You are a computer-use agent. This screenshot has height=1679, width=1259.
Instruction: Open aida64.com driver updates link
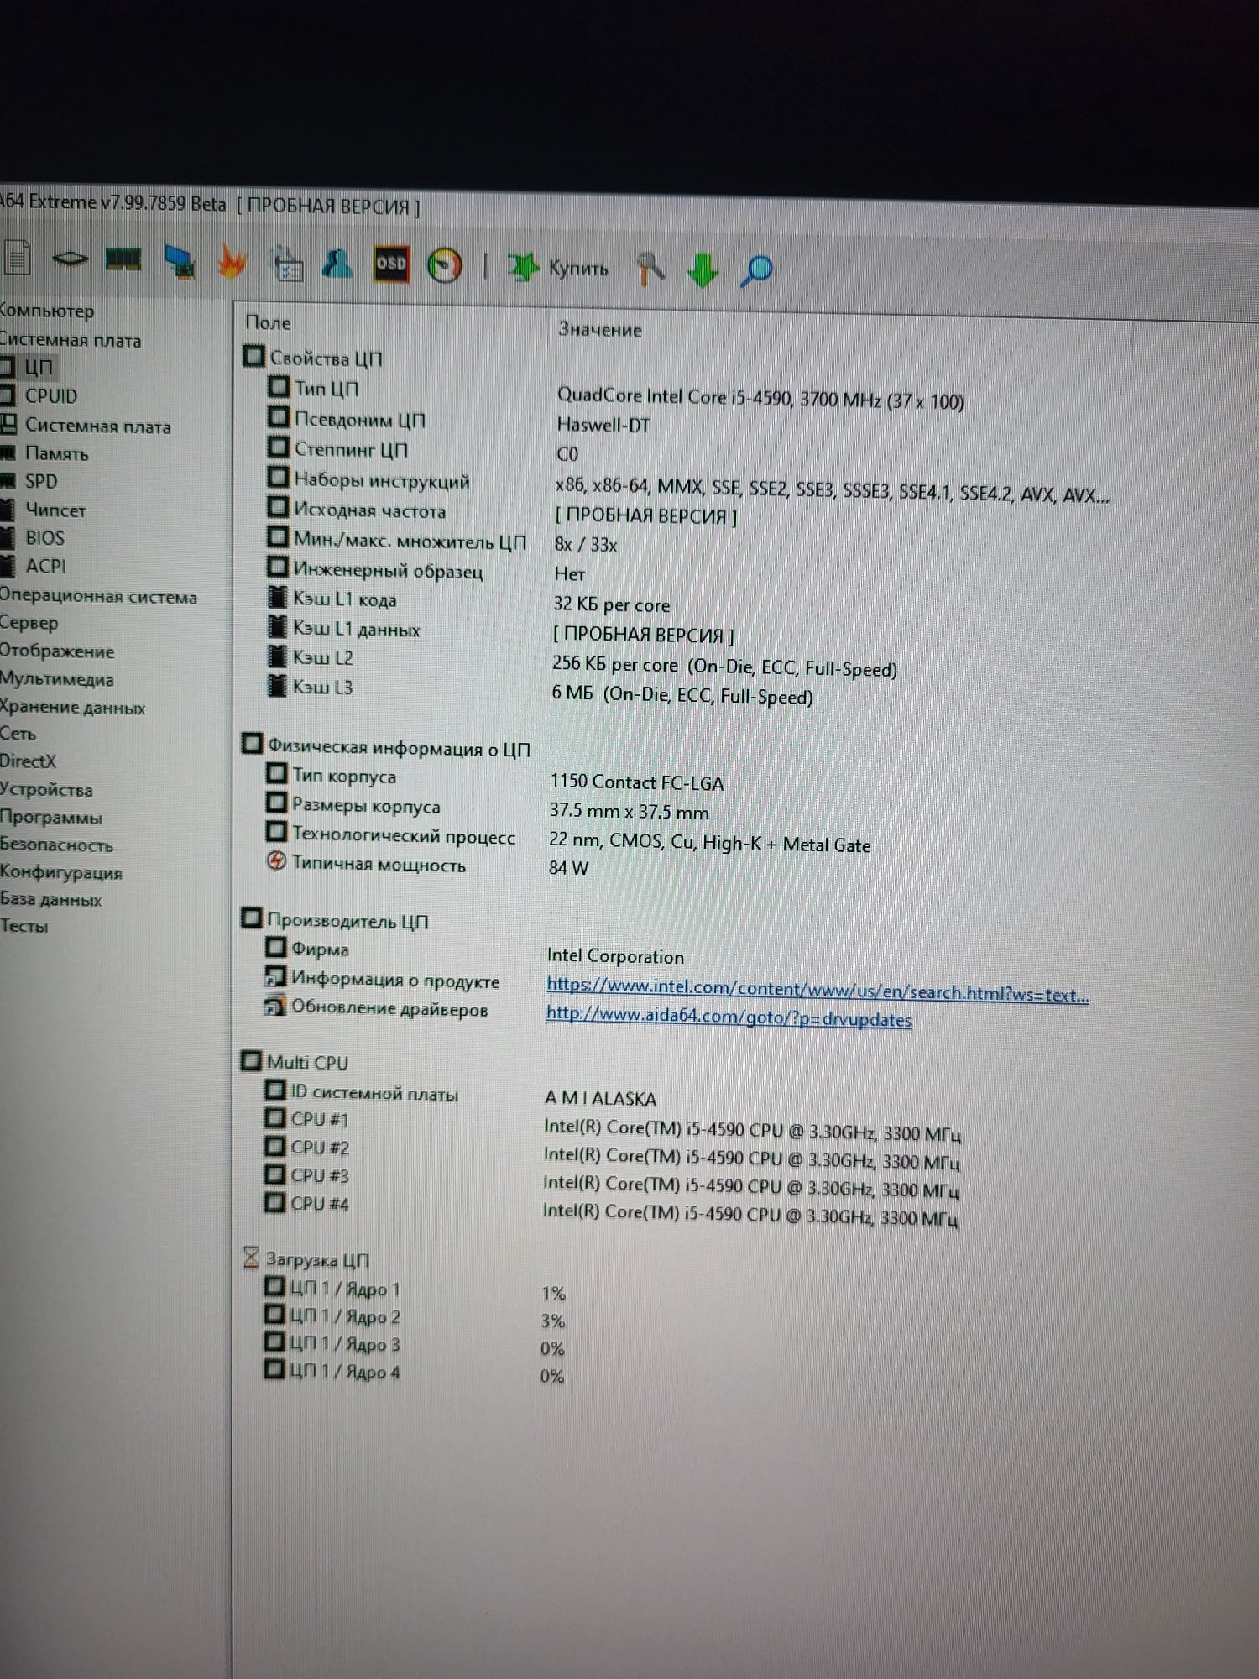click(729, 1016)
